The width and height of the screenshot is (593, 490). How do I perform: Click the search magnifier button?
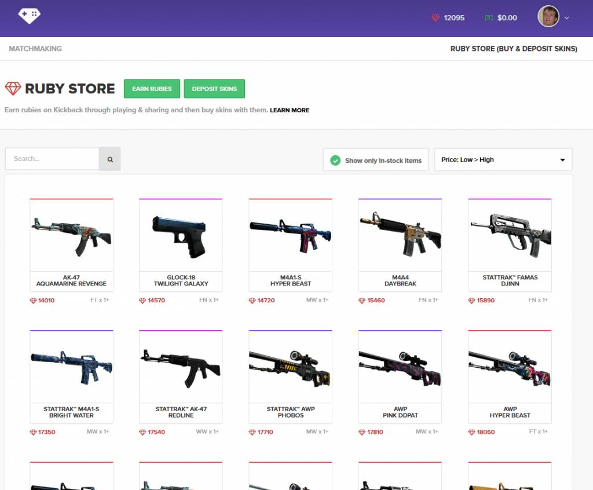pos(110,159)
